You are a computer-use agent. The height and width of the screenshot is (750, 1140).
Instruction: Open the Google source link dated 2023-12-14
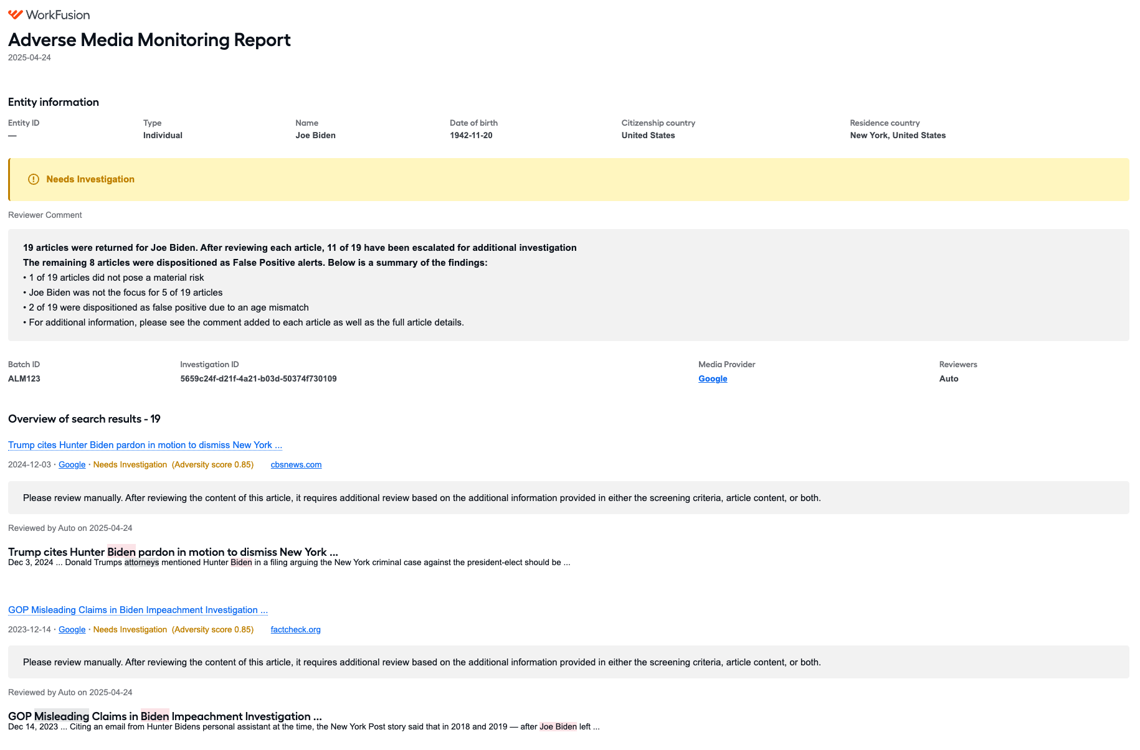point(72,630)
